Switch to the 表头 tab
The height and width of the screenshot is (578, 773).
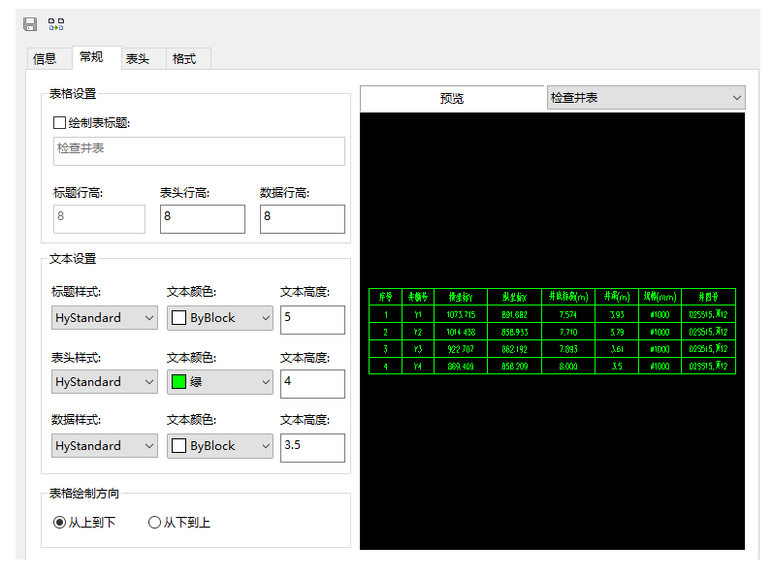click(138, 59)
